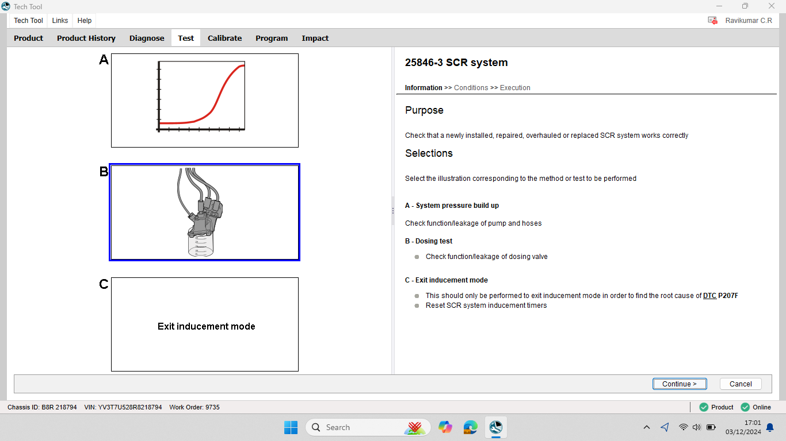Viewport: 786px width, 441px height.
Task: Click the Chassis ID B8R 218794 text
Action: tap(42, 407)
